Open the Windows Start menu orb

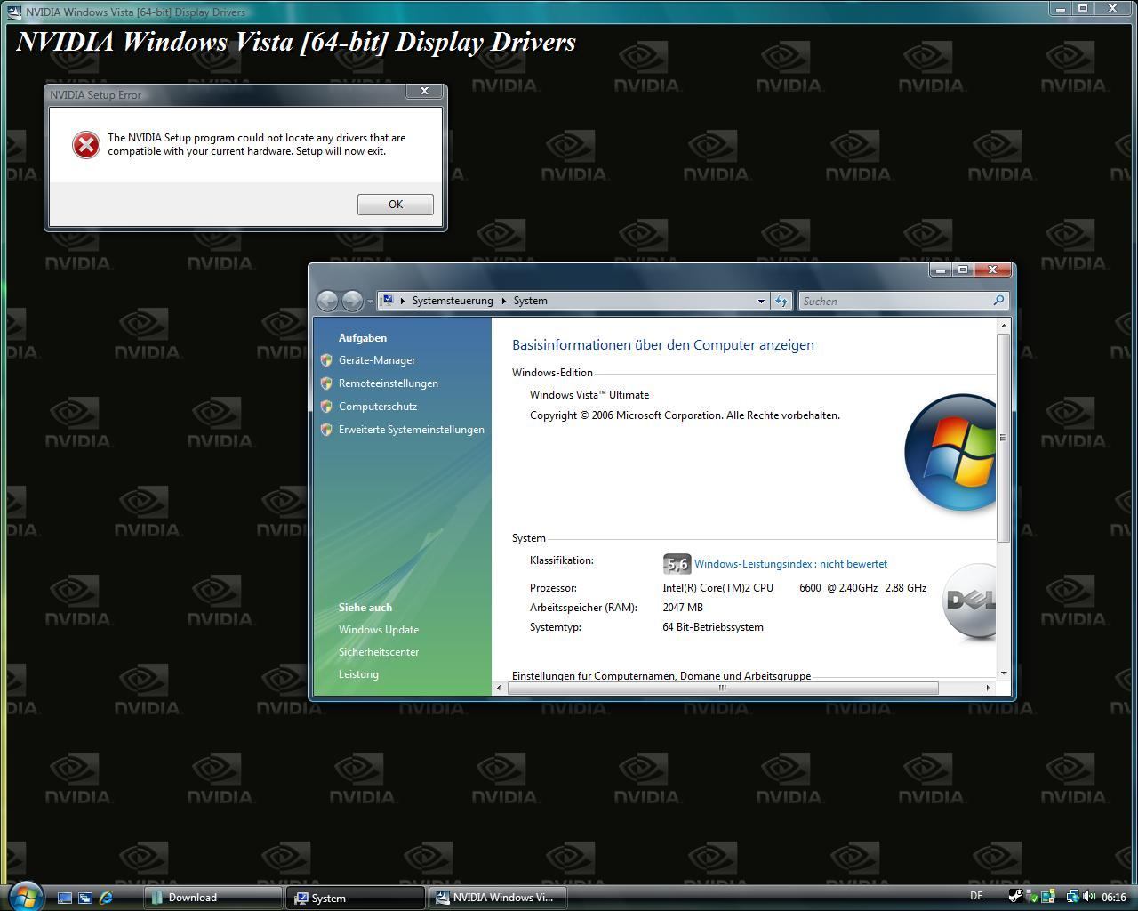[x=24, y=895]
